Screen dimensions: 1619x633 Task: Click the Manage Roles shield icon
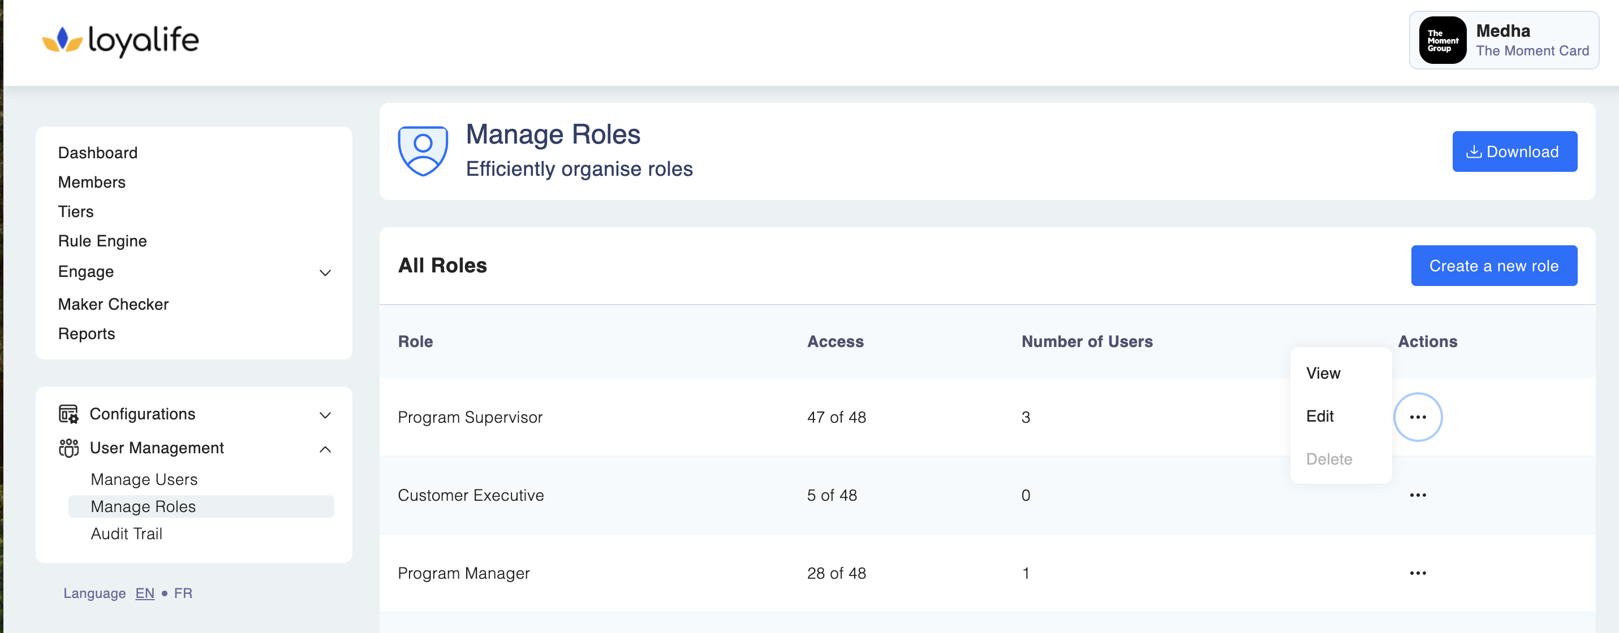tap(423, 151)
